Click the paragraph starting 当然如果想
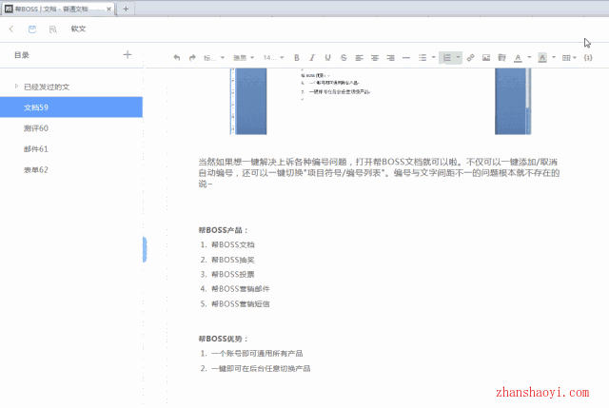 (379, 173)
